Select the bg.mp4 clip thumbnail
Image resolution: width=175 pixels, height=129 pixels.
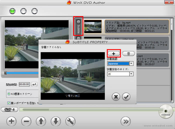(x=93, y=26)
